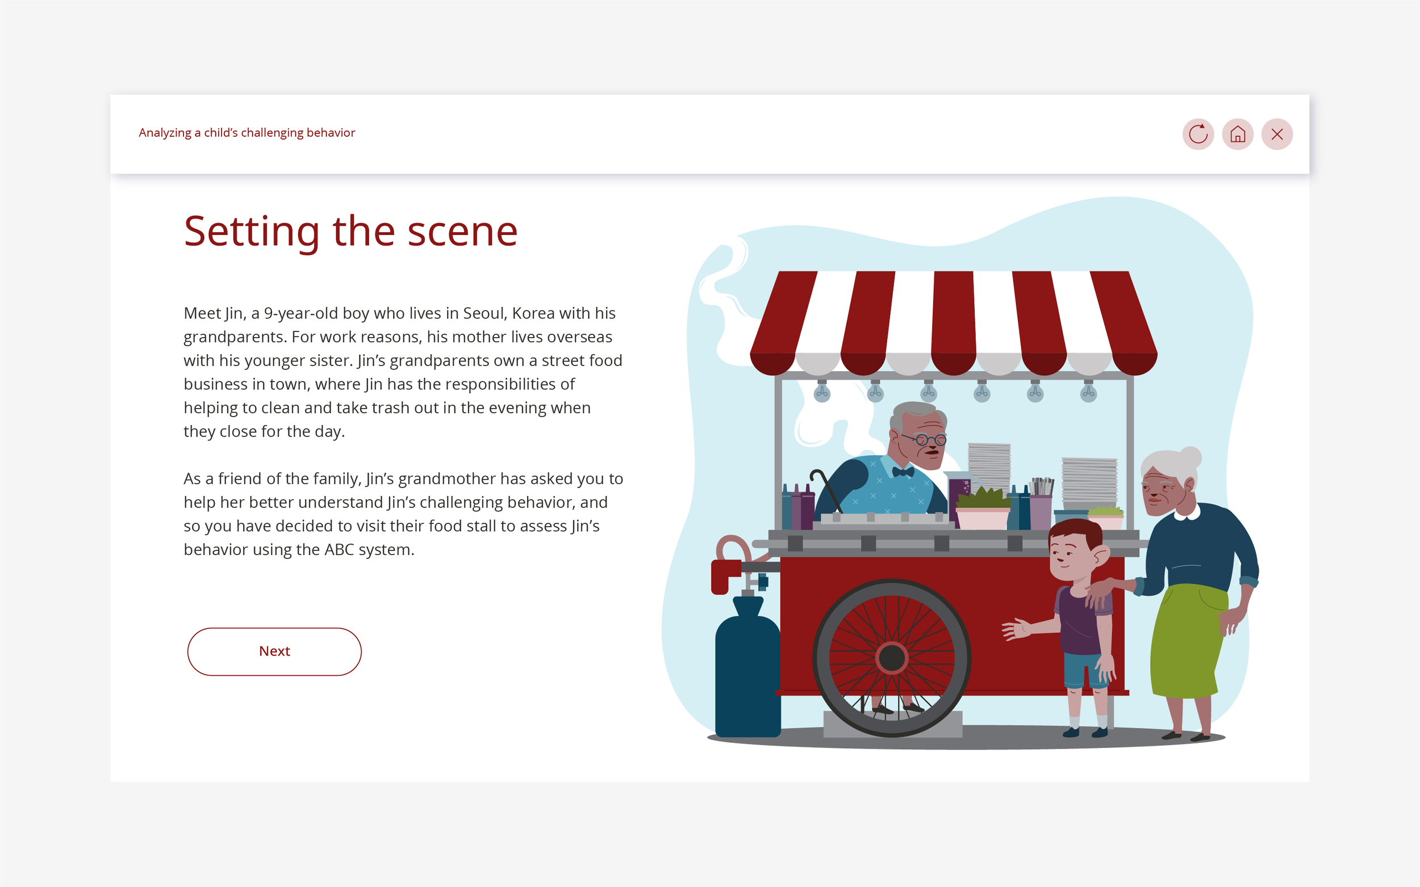Viewport: 1420px width, 887px height.
Task: Go to home via house icon
Action: (1238, 134)
